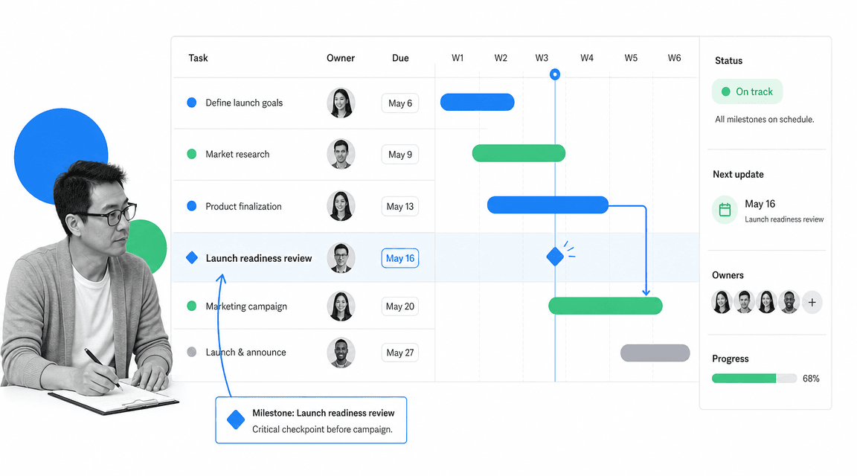
Task: Click the Task column header
Action: pyautogui.click(x=199, y=58)
